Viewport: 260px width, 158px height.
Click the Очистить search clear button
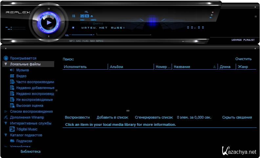(243, 59)
